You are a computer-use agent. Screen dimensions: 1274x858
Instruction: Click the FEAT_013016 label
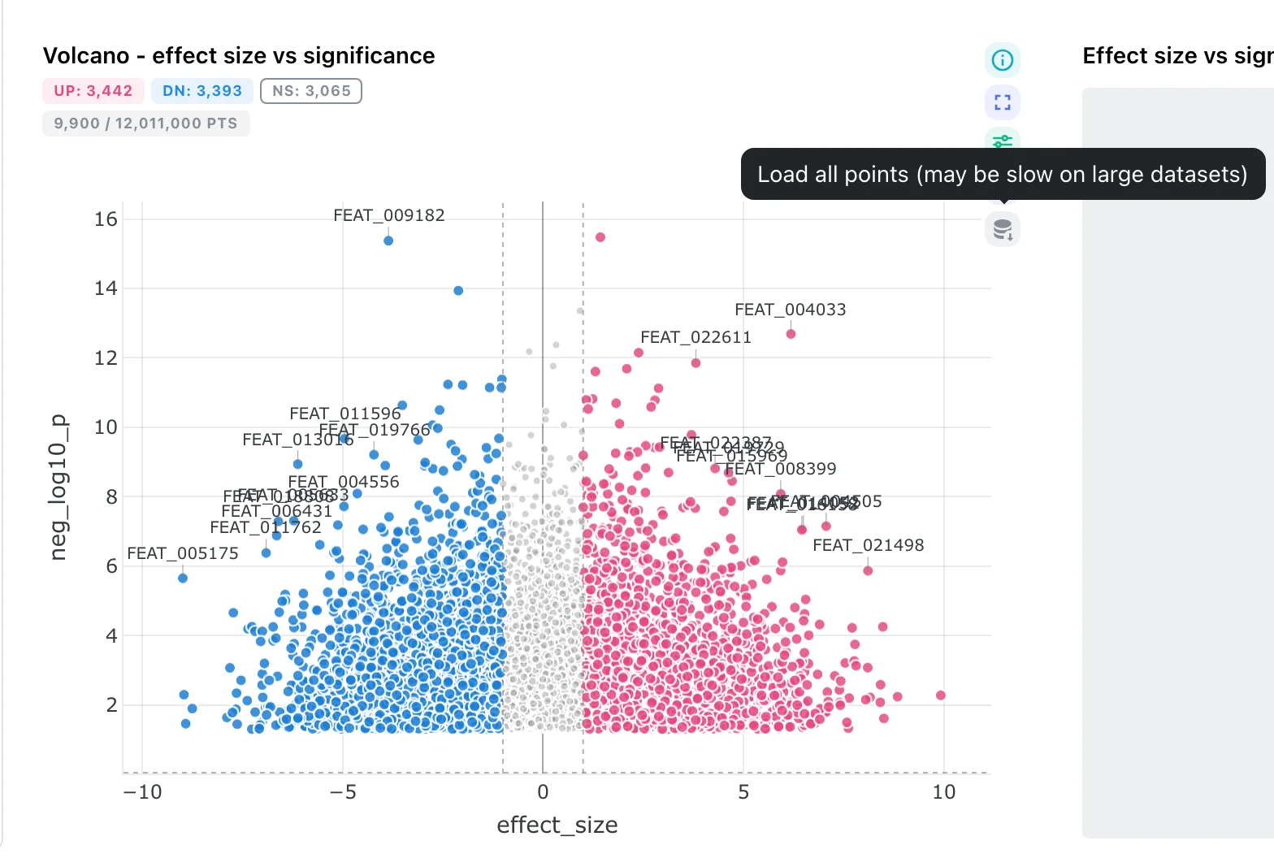point(298,440)
